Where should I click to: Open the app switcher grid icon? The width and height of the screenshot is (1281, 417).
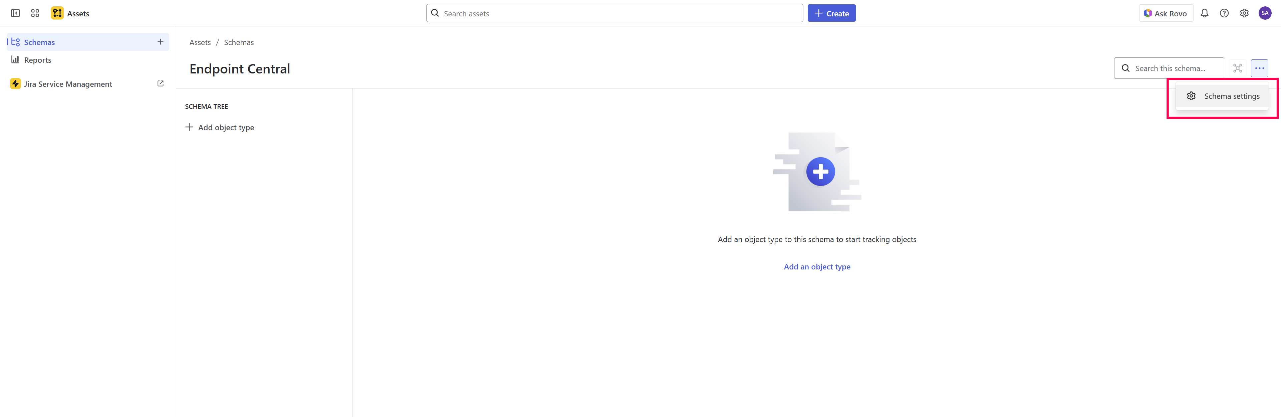[35, 13]
